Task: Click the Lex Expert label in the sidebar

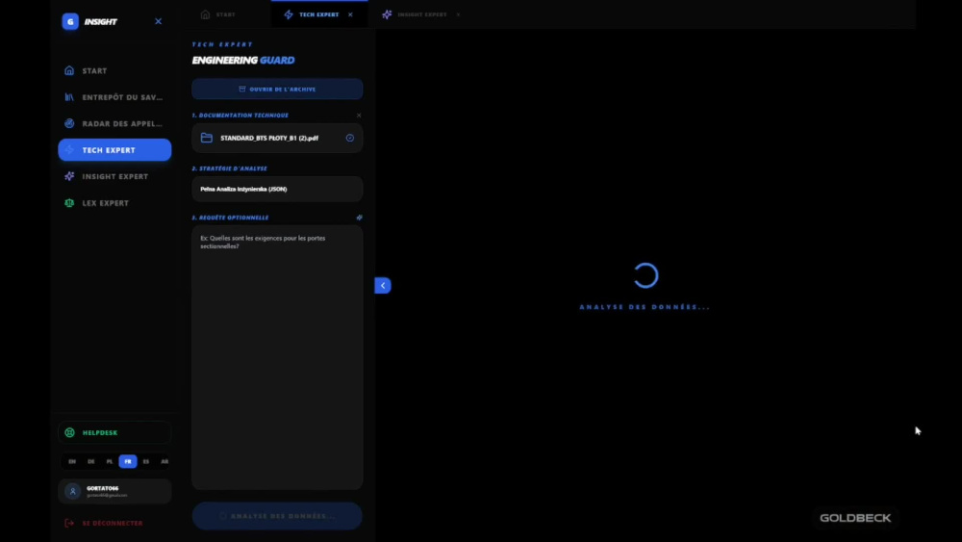Action: click(x=106, y=202)
